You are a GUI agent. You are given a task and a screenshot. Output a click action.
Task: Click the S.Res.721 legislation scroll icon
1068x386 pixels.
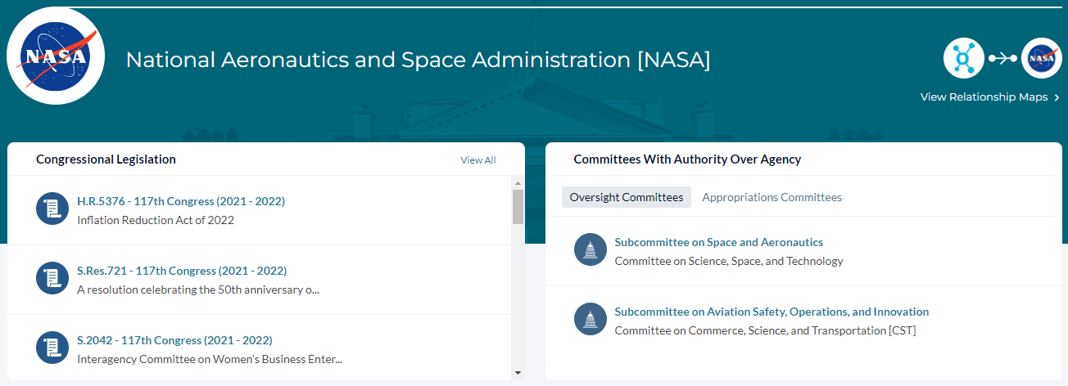[x=52, y=279]
